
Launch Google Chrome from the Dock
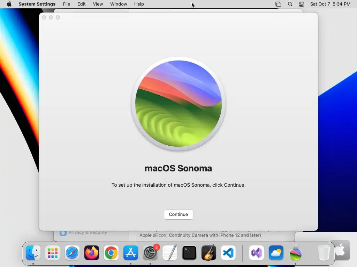tap(111, 253)
